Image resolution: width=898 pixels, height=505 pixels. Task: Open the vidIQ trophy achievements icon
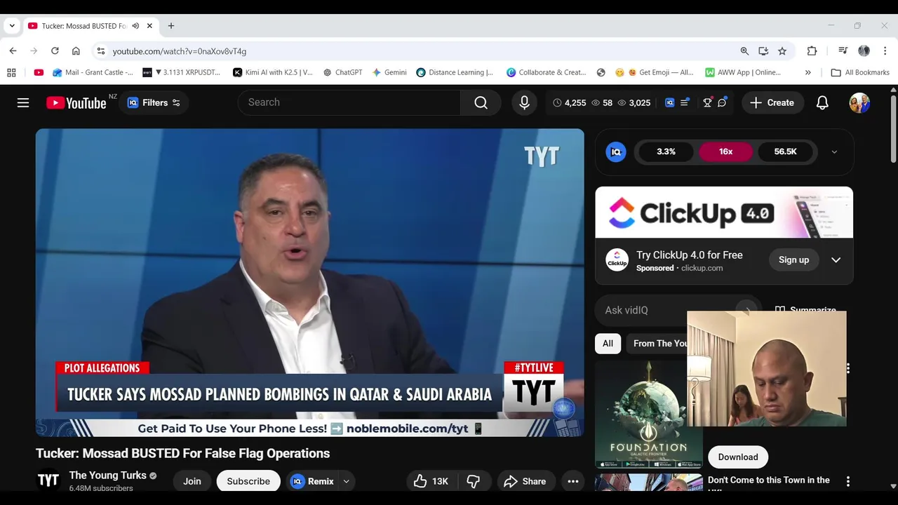click(707, 102)
